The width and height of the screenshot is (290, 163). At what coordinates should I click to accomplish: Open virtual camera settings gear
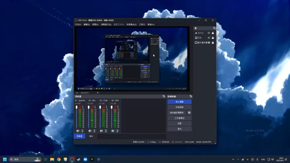pyautogui.click(x=189, y=113)
